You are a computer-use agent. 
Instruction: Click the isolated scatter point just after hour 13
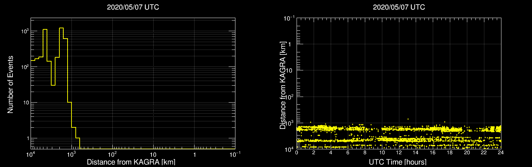click(x=408, y=119)
